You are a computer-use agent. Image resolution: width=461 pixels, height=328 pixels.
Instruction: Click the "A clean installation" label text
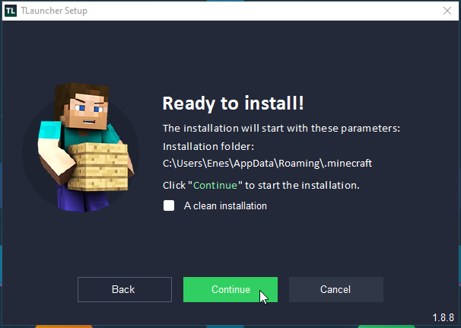pyautogui.click(x=225, y=205)
